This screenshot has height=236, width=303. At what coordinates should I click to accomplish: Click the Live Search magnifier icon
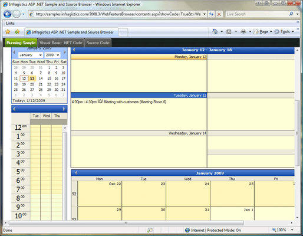(x=291, y=14)
